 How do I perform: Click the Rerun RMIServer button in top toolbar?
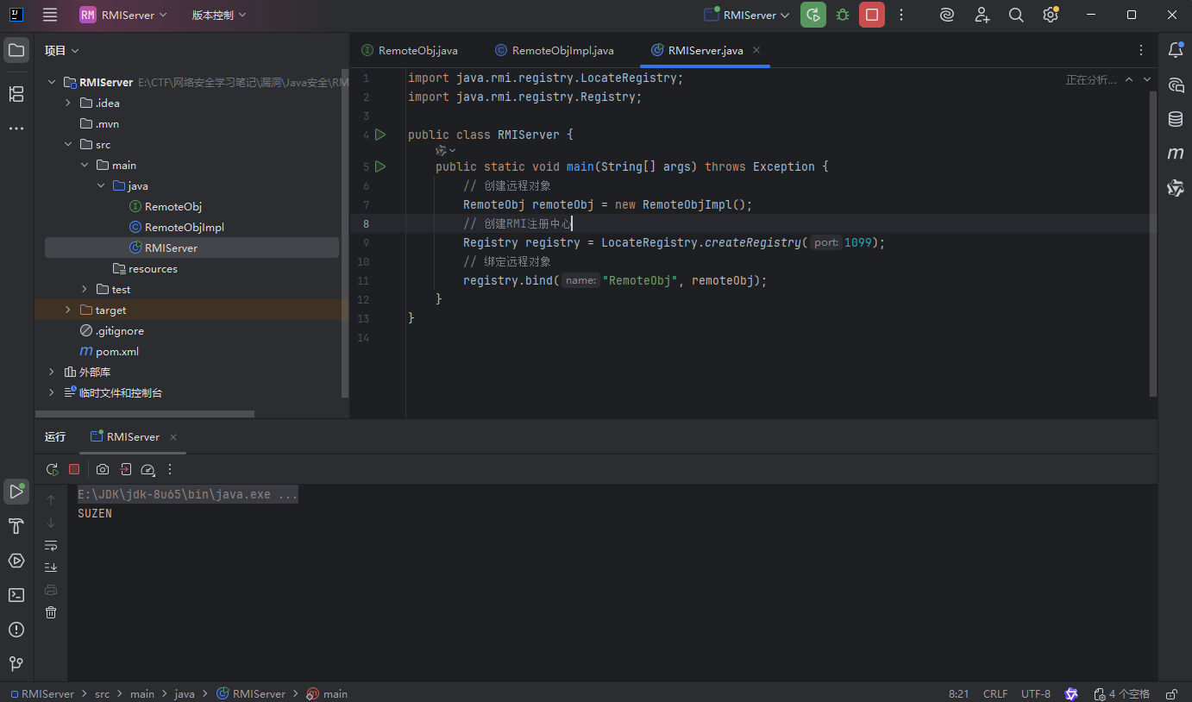[812, 15]
